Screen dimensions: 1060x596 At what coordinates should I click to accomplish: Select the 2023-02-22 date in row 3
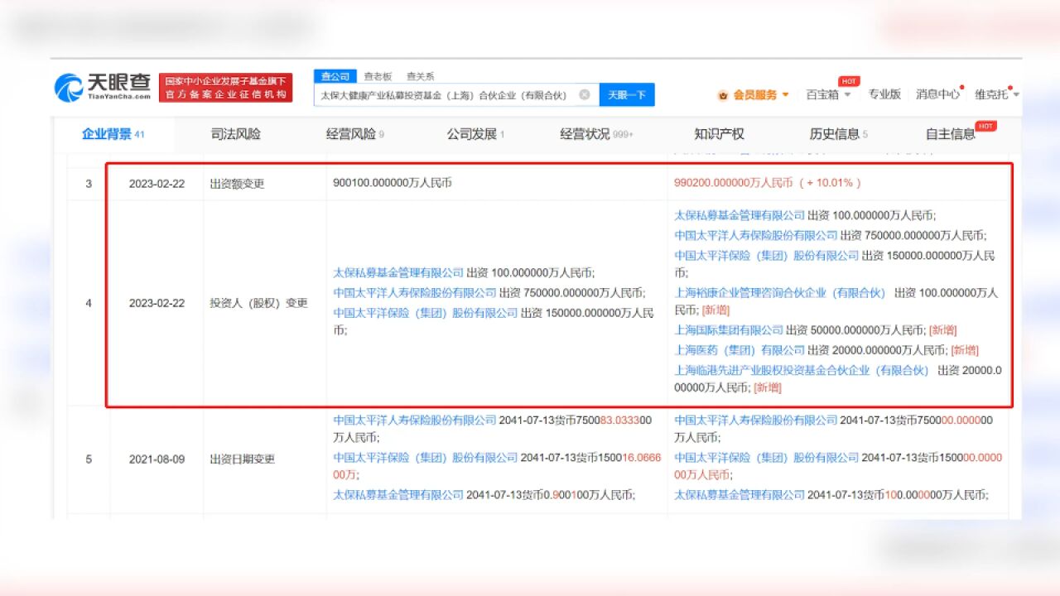point(157,184)
